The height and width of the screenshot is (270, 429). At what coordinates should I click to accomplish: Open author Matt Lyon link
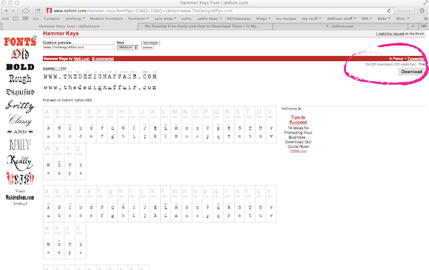click(x=82, y=58)
